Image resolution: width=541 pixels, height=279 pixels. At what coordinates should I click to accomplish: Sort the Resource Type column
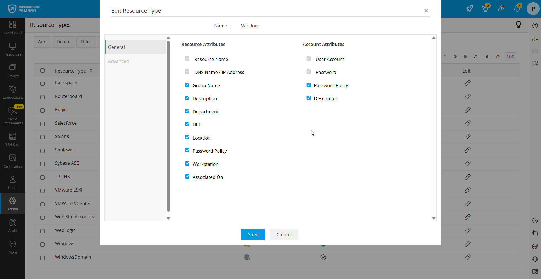pyautogui.click(x=91, y=71)
